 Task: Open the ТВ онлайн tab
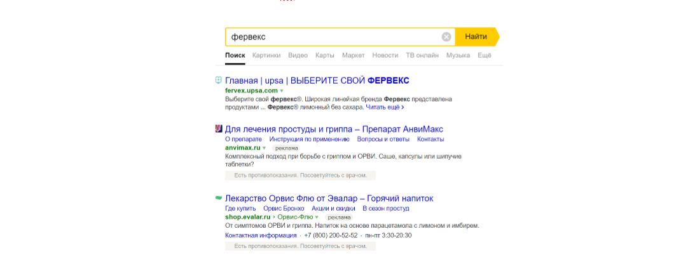click(422, 55)
